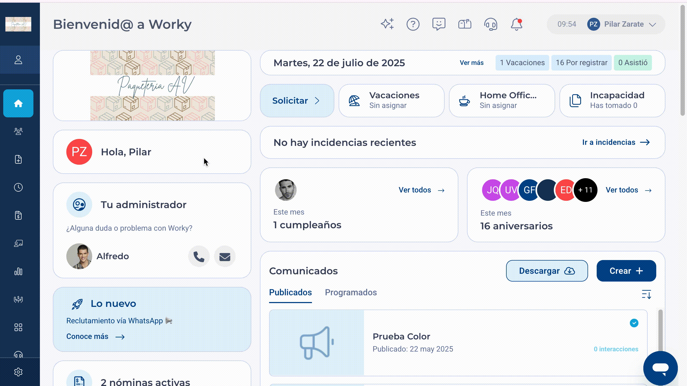The height and width of the screenshot is (386, 687).
Task: Click the 1 Vacaciones badge
Action: coord(522,63)
